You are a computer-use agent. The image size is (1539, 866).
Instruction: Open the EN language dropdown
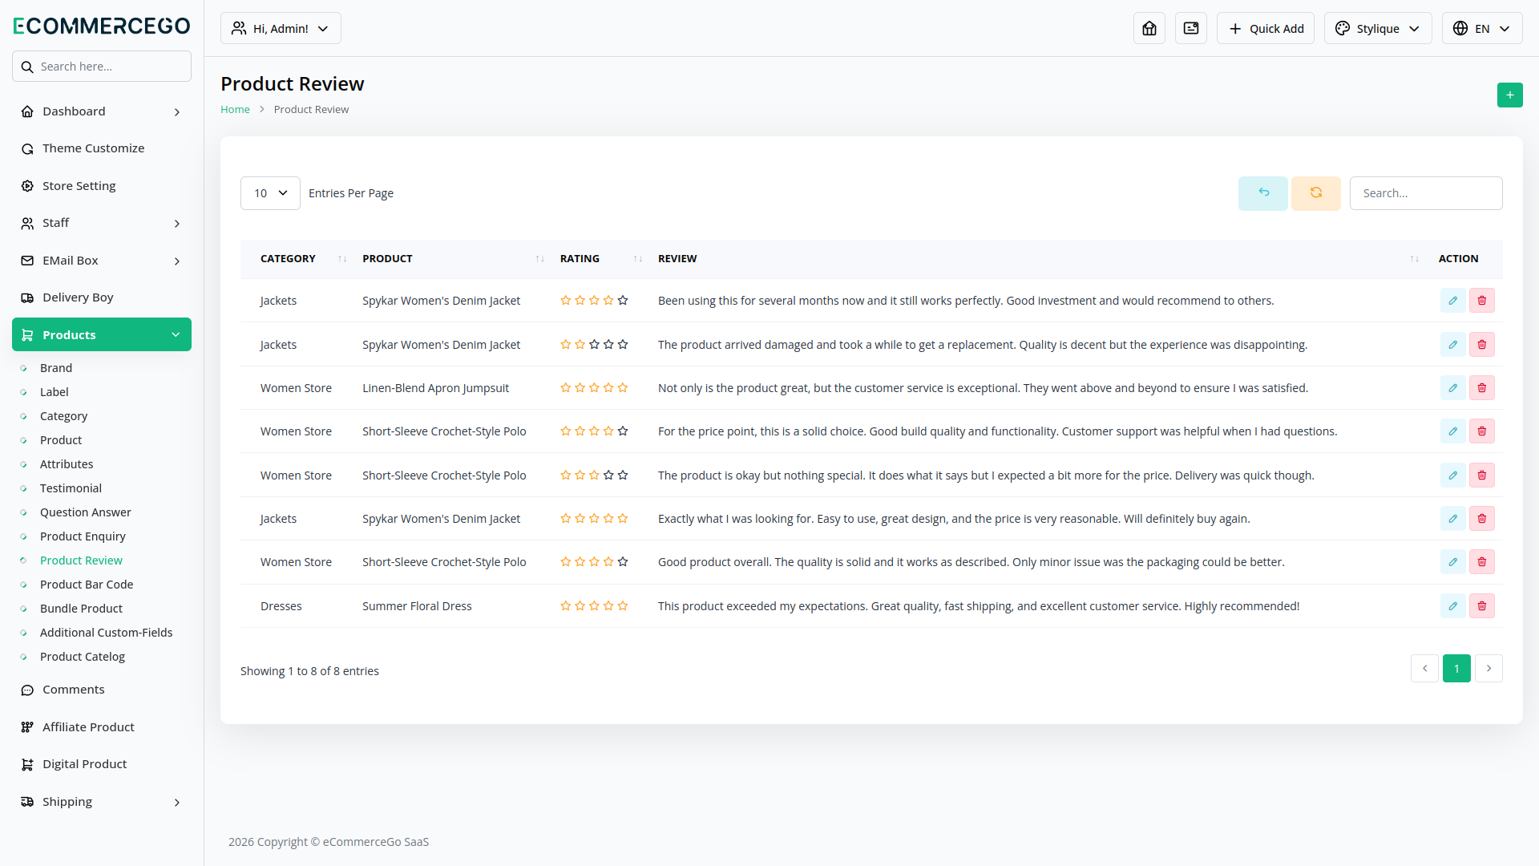pyautogui.click(x=1482, y=28)
